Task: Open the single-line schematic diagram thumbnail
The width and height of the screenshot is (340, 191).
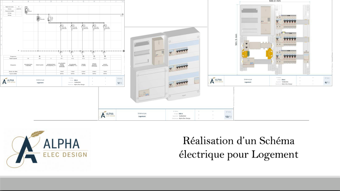Action: (x=62, y=43)
